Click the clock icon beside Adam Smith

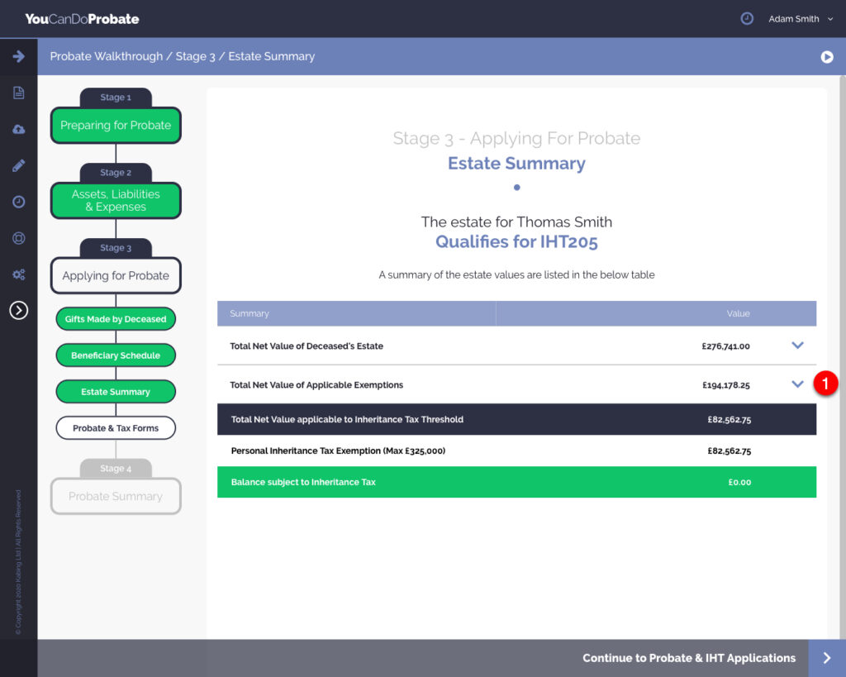[747, 18]
